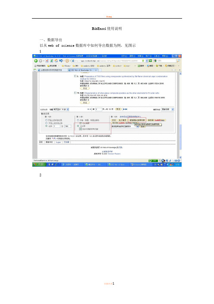This screenshot has height=304, width=214.
Task: Click the home page icon in toolbar
Action: pos(56,61)
